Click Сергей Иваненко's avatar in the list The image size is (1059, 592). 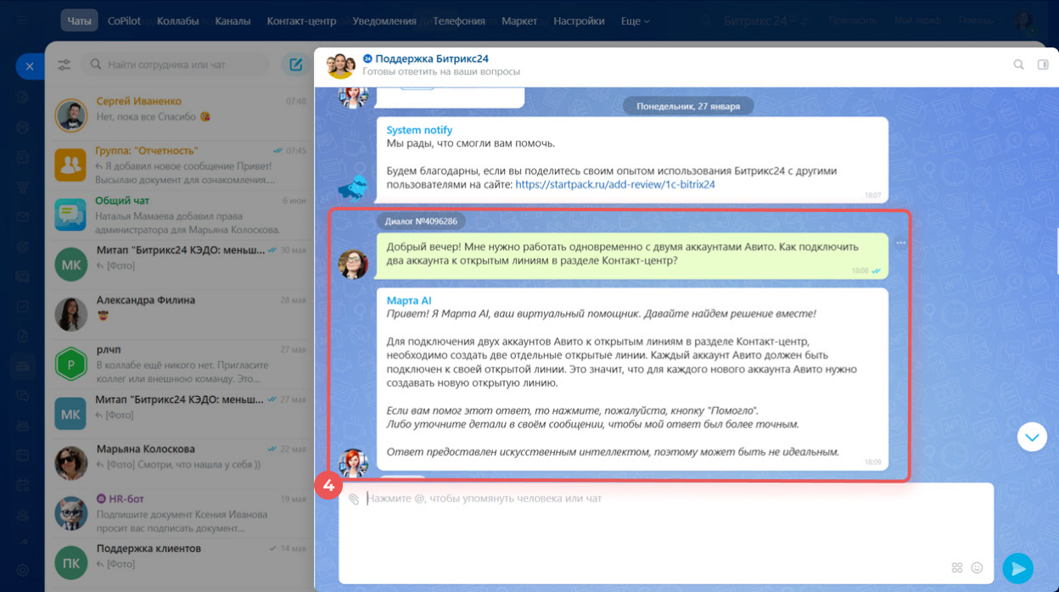71,116
